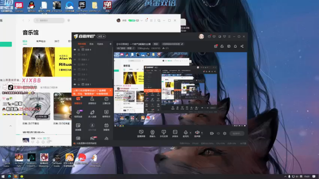Toggle visibility of 文本 3 layer
The width and height of the screenshot is (319, 179).
click(75, 74)
